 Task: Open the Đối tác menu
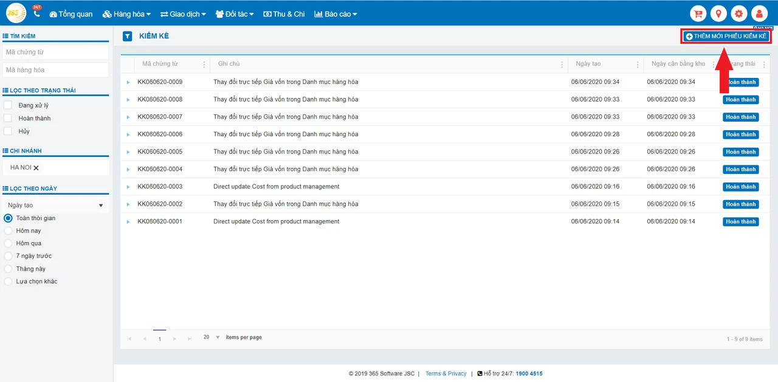point(235,14)
